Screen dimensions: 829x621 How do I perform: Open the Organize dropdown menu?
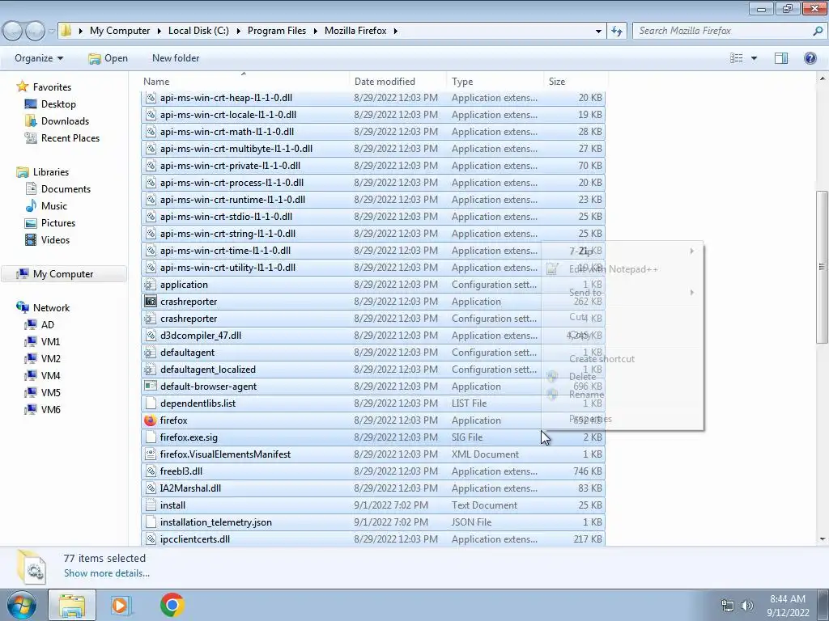39,58
